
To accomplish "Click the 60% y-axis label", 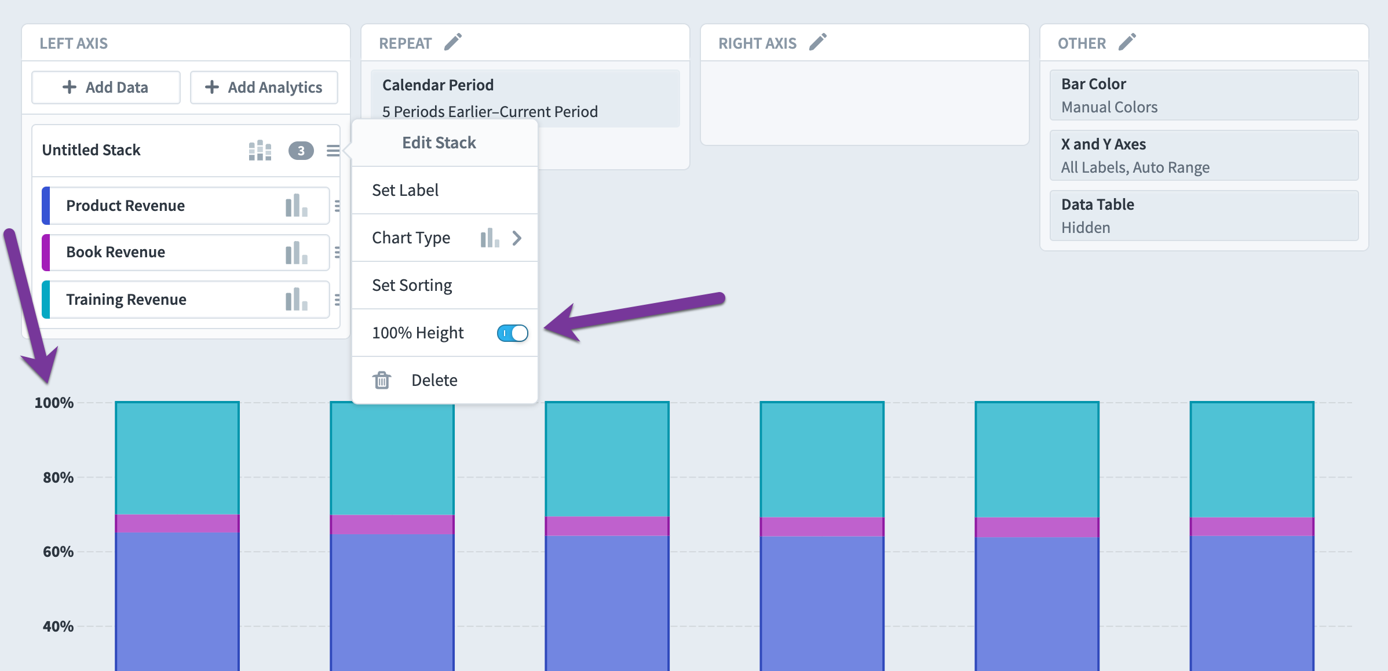I will [58, 552].
